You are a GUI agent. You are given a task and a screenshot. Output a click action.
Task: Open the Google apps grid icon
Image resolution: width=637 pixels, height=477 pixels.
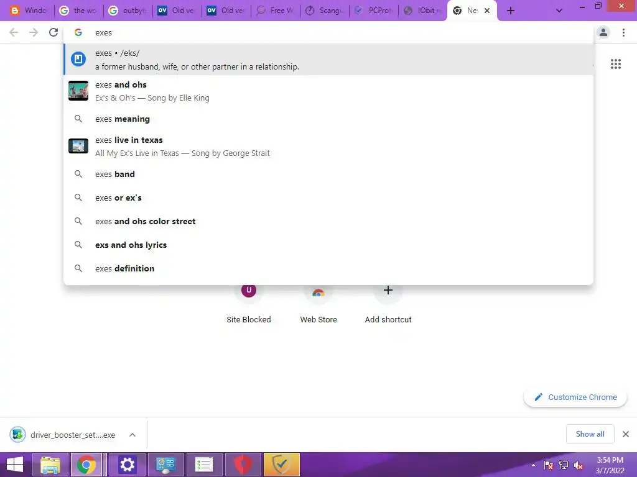pos(615,64)
